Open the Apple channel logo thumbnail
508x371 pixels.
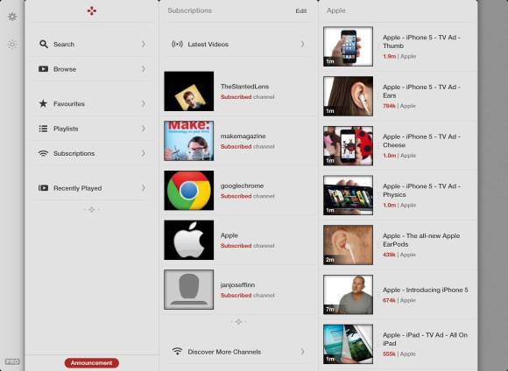pos(189,240)
